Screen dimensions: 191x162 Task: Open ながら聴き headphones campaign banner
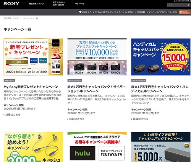pos(33,147)
